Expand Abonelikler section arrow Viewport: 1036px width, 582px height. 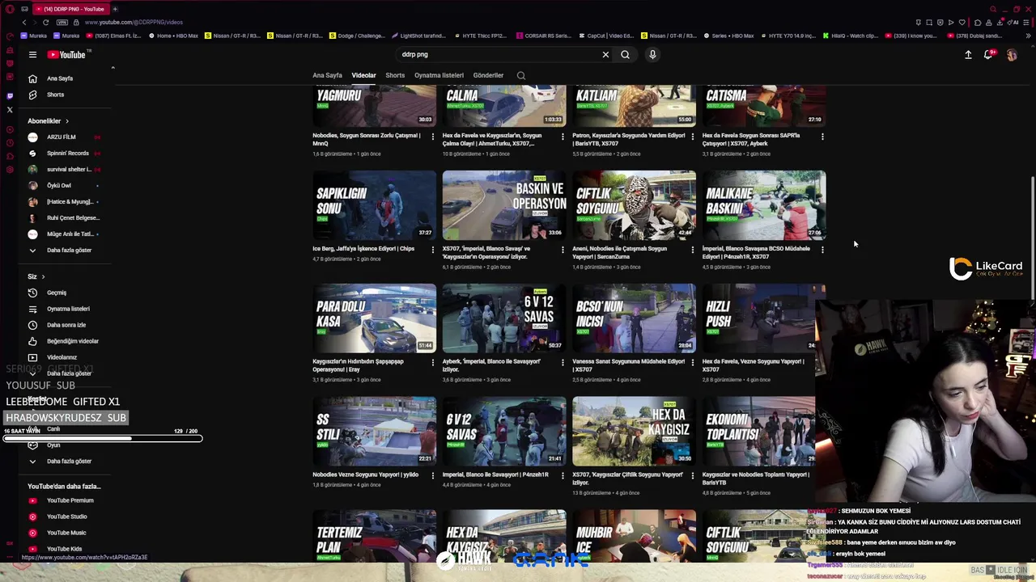66,121
